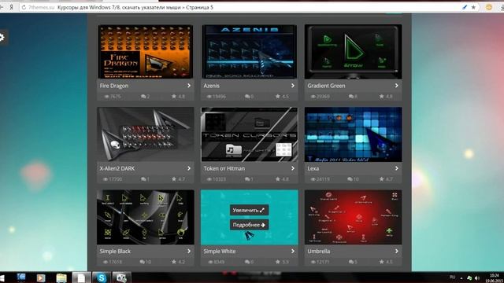Click the 'Подробнее' button on Simple White
This screenshot has height=283, width=504.
(249, 225)
